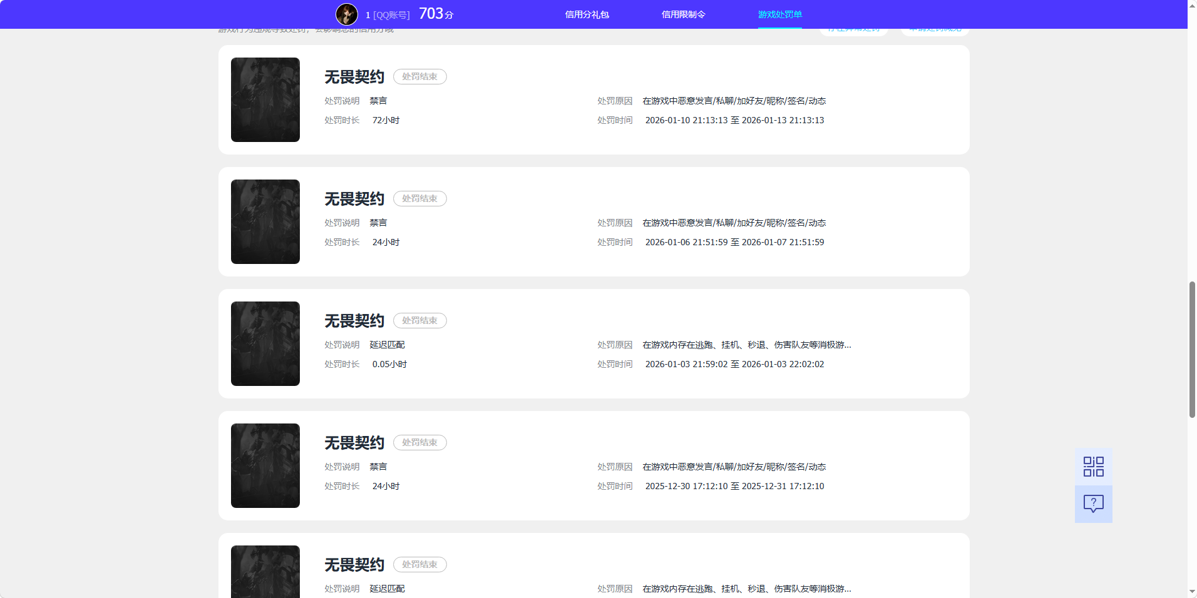Click 无畏契约 title of the 2025-12-30 card

coord(354,443)
